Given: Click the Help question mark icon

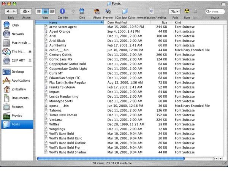Looking at the screenshot, I should (73, 12).
